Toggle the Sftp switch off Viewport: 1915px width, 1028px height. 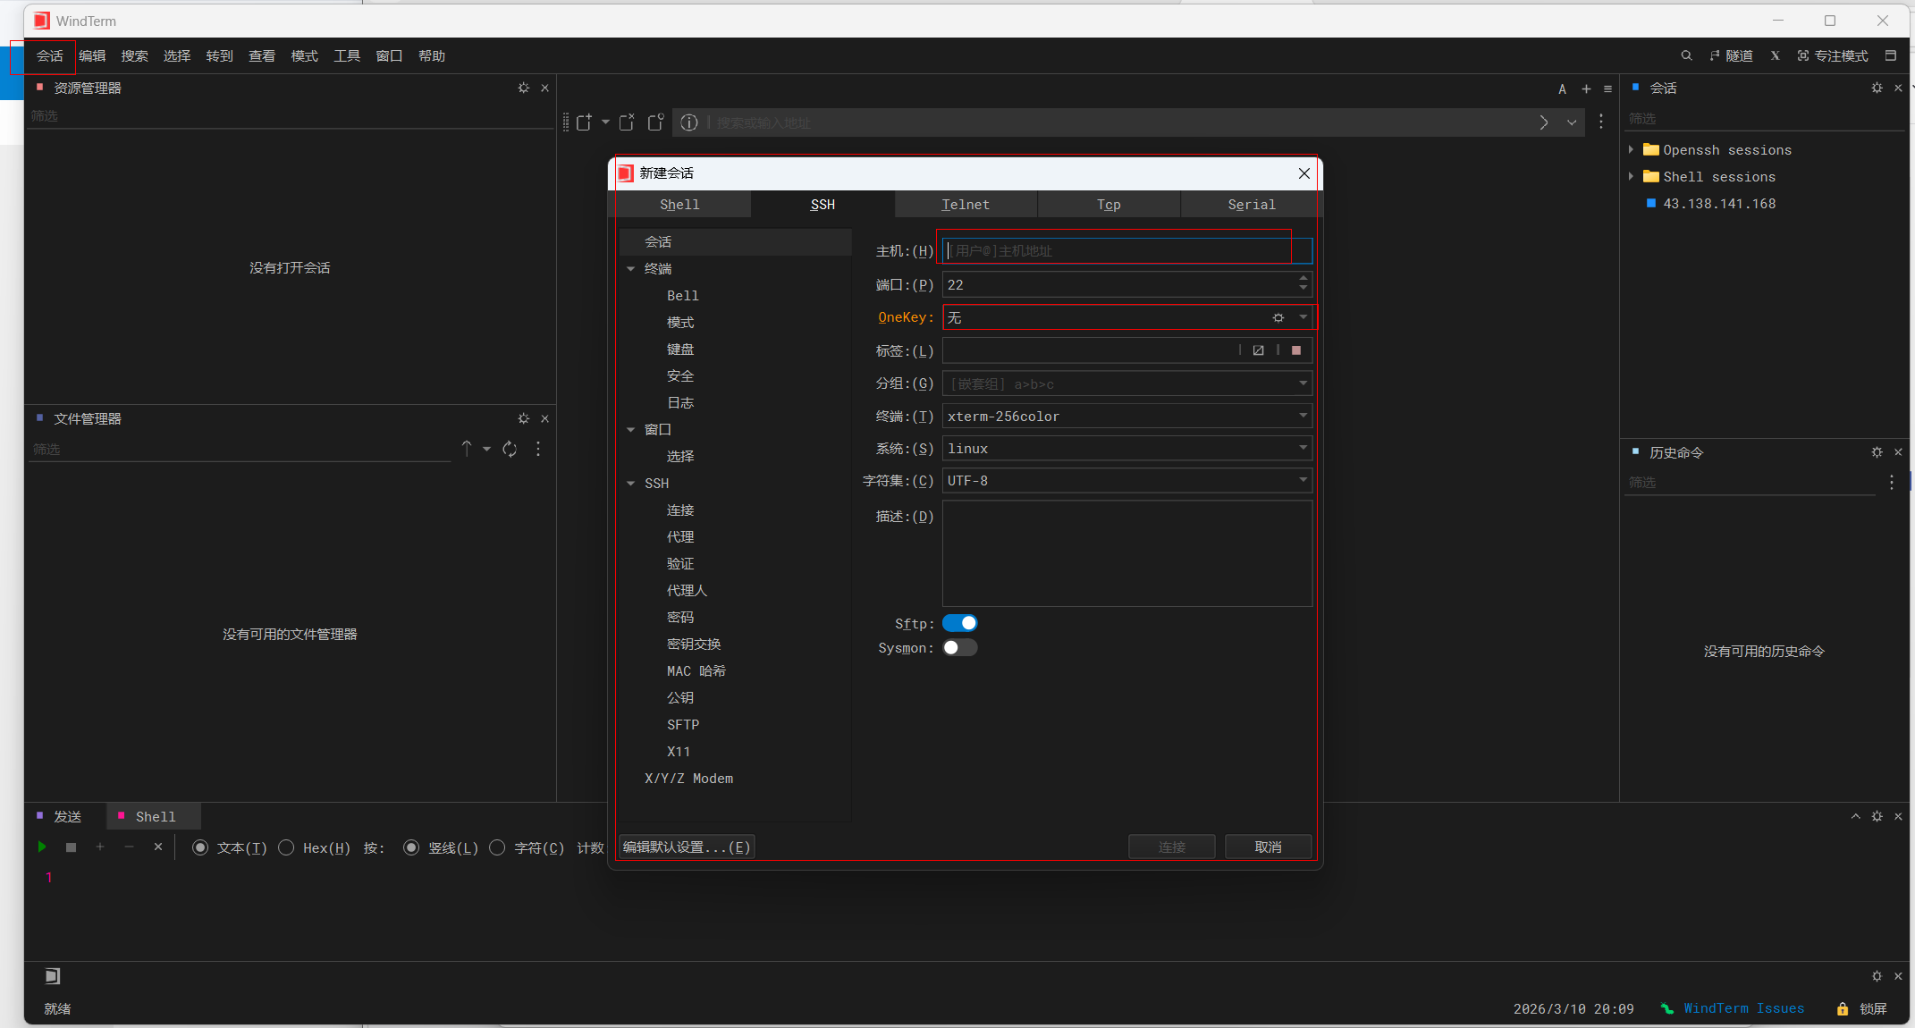point(960,623)
